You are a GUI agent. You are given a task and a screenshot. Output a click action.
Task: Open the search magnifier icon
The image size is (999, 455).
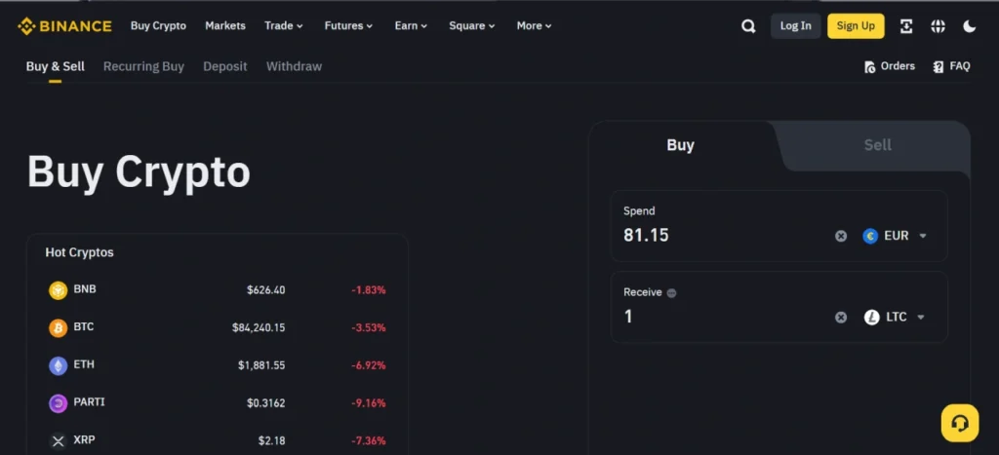click(748, 26)
